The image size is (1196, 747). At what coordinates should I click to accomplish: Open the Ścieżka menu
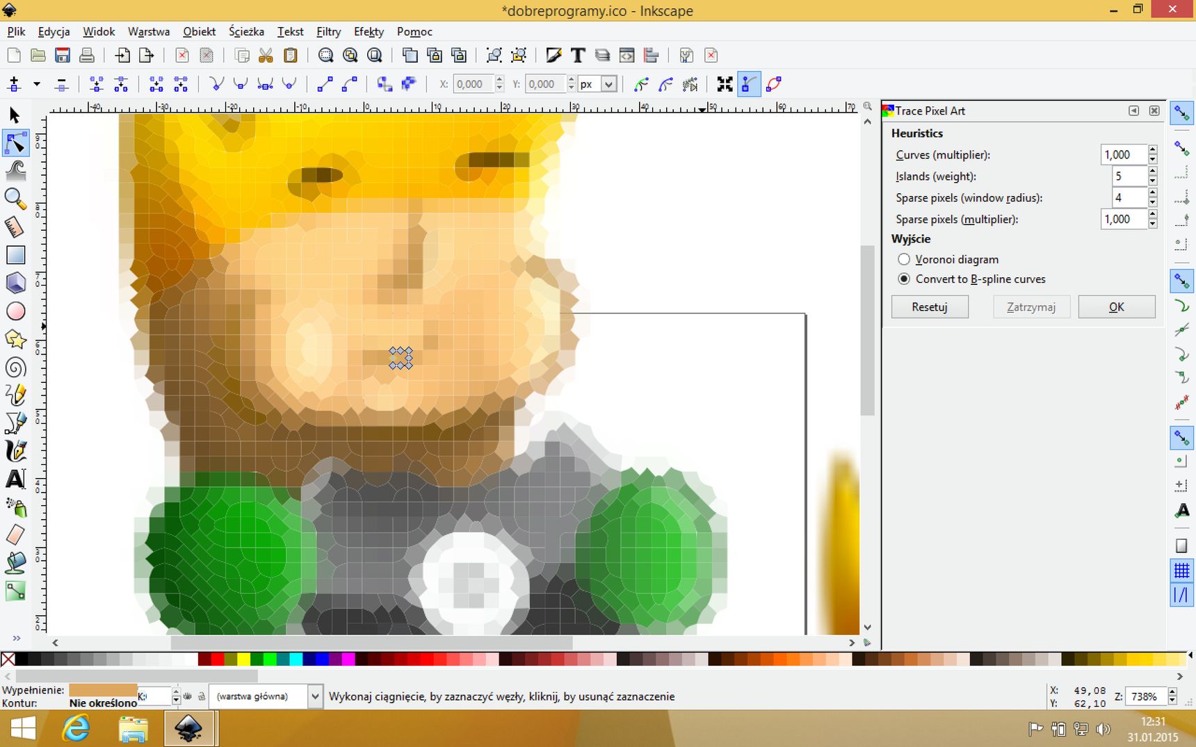[246, 32]
